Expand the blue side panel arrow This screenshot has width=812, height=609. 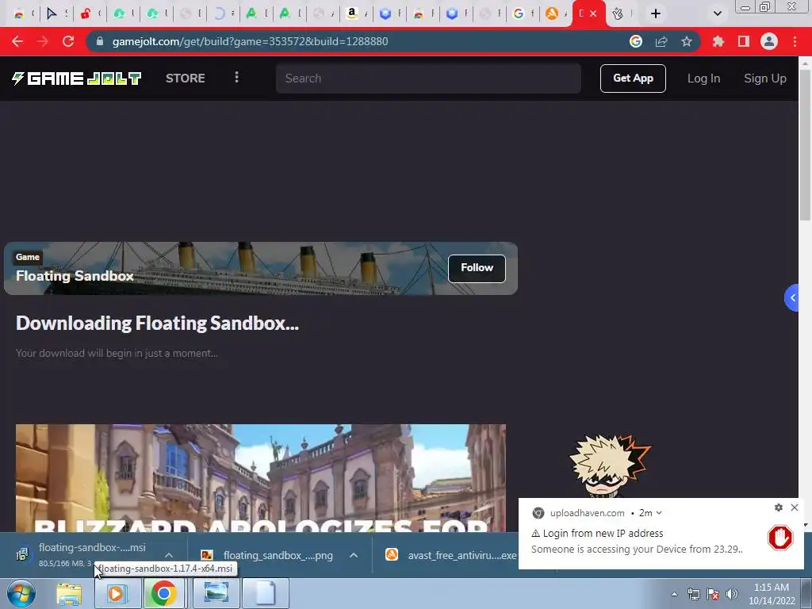pyautogui.click(x=792, y=298)
